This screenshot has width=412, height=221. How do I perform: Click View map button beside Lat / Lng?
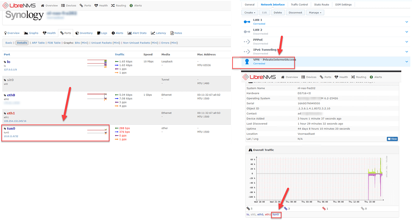pos(392,139)
